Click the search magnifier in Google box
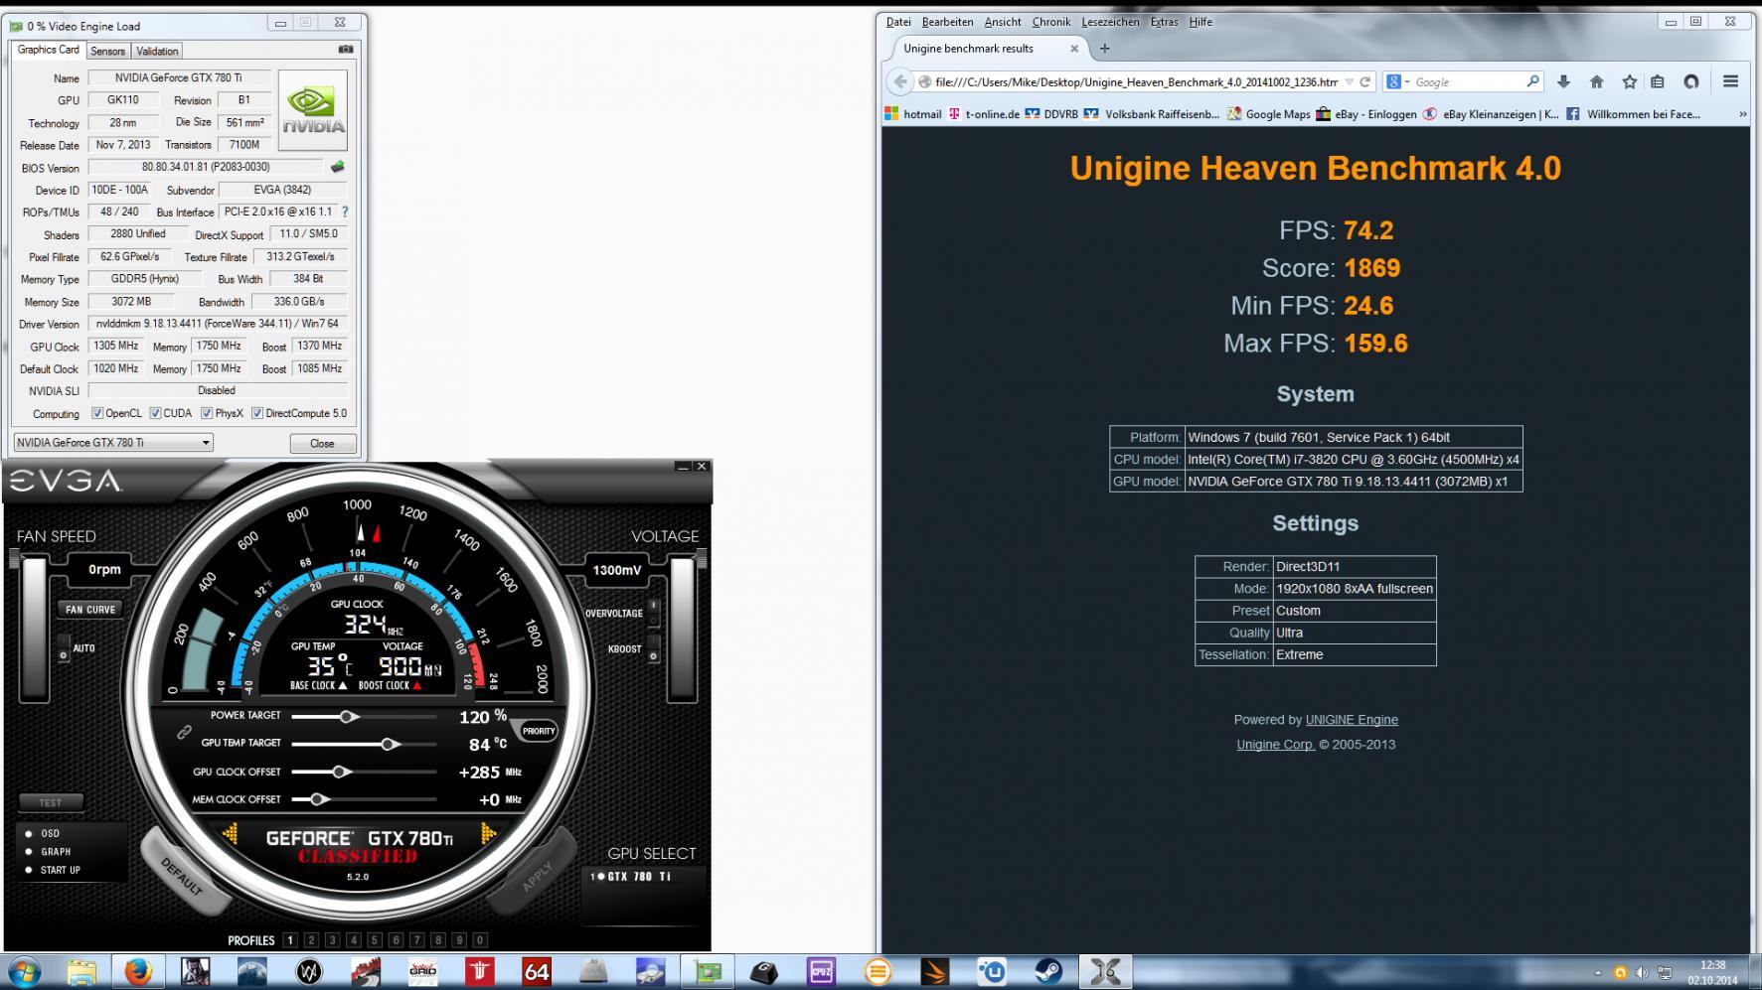The width and height of the screenshot is (1762, 990). click(x=1533, y=81)
